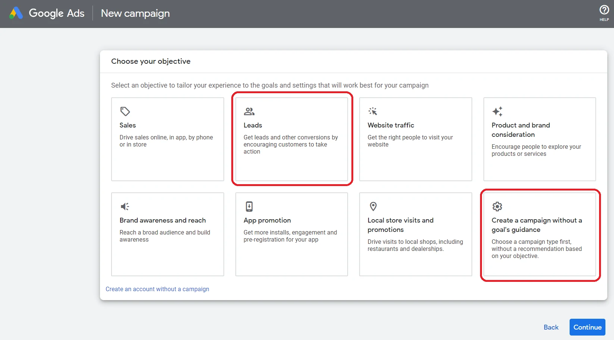
Task: Choose the Leads objective title
Action: click(253, 125)
